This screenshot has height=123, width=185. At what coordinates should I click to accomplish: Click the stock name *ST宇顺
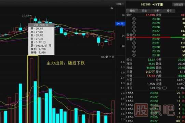tap(158, 4)
